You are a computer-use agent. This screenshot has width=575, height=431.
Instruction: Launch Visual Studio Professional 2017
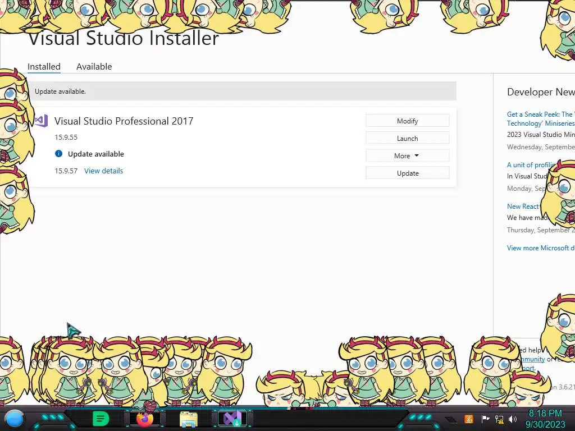point(408,138)
